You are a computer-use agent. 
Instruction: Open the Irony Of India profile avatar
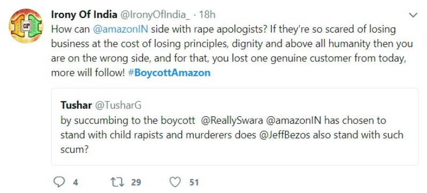coord(26,26)
